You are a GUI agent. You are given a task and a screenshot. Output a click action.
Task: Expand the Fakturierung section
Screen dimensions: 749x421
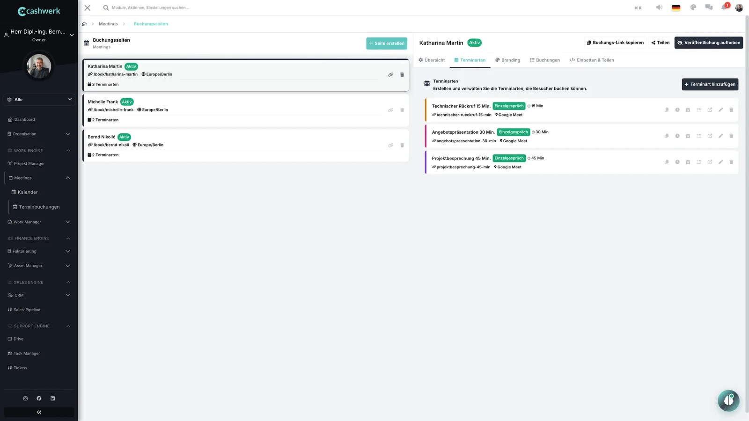(39, 252)
